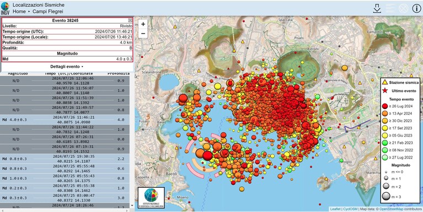Screen dimensions: 423x212
Task: Click the Localizzazioni Sismiche title
Action: pos(39,5)
